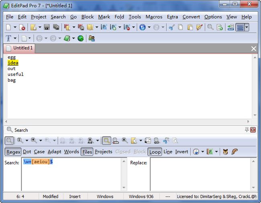Toggle the Adapt case option
This screenshot has height=203, width=261.
pos(55,151)
